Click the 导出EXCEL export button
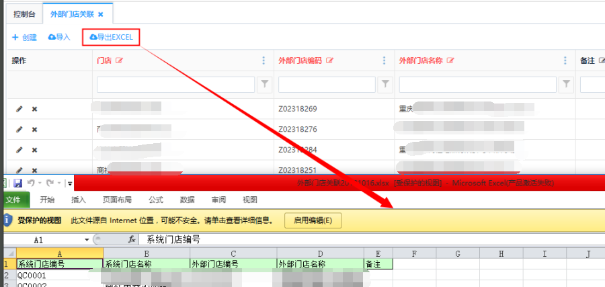This screenshot has height=287, width=605. click(111, 37)
